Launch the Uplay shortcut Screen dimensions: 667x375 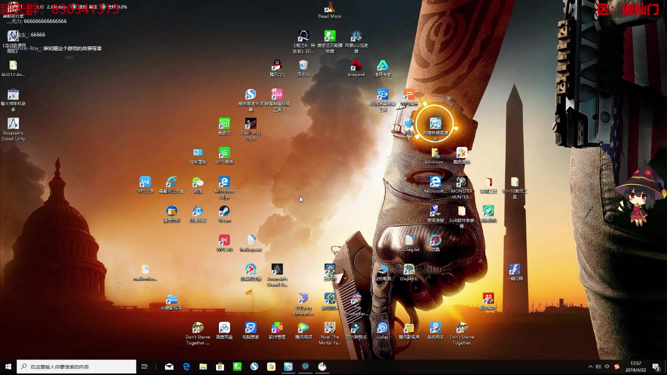pos(382,331)
